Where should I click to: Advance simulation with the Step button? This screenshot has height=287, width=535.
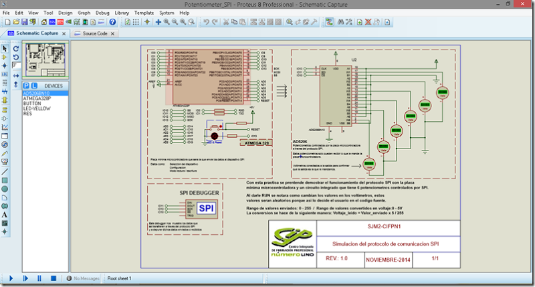pos(25,278)
